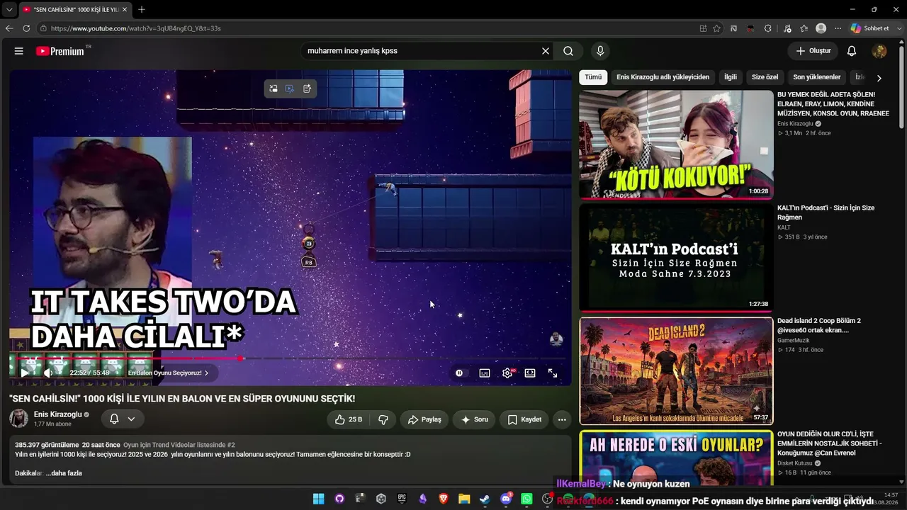Open the 'KÖTÜ KOKUYOR!' video thumbnail
This screenshot has width=907, height=510.
pos(676,144)
